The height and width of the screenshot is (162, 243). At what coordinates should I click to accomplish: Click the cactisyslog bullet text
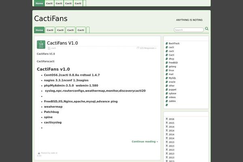pos(53,122)
